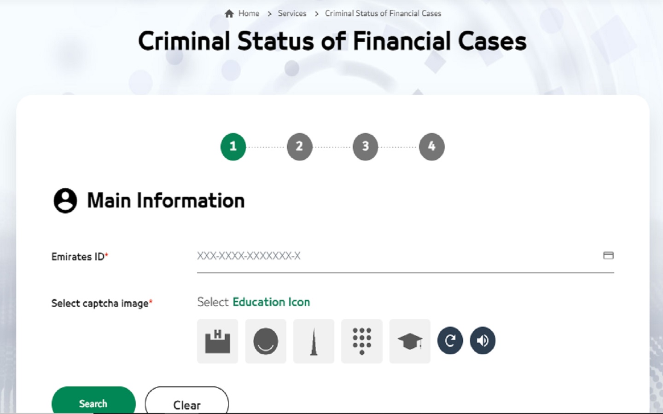
Task: Click Criminal Status of Financial Cases breadcrumb
Action: coord(383,14)
